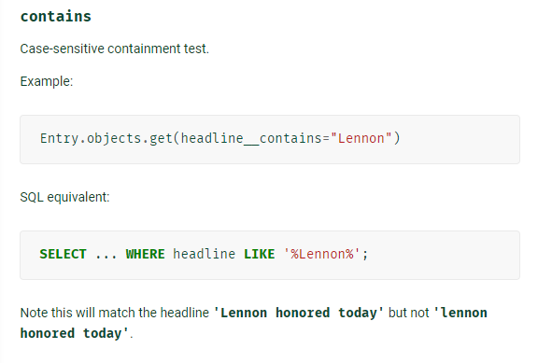
Task: Click the 'contains' section heading
Action: pos(56,16)
